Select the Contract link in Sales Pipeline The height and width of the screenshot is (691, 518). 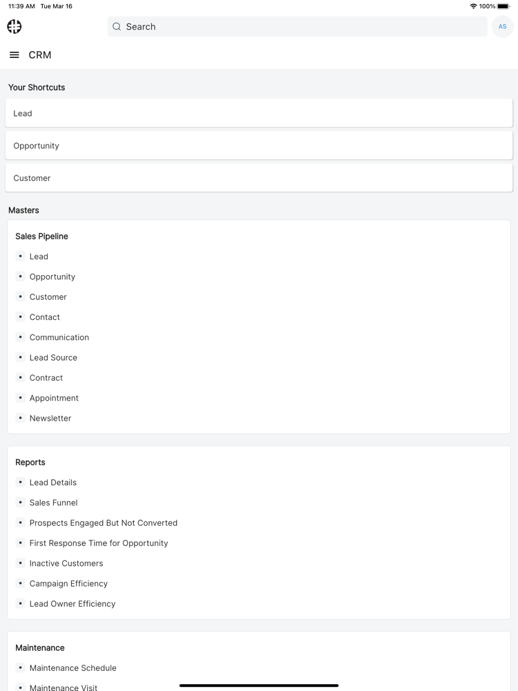tap(46, 378)
